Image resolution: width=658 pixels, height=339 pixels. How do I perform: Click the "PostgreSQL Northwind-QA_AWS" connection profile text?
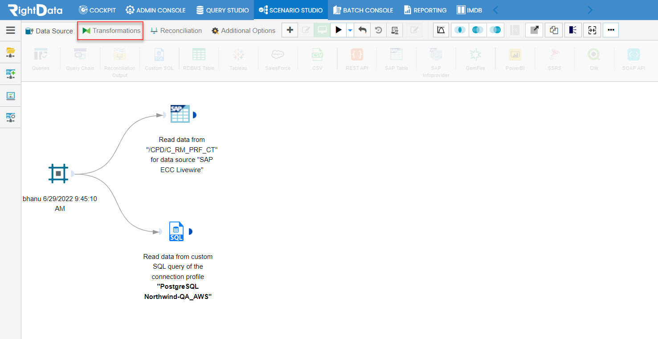pos(178,291)
